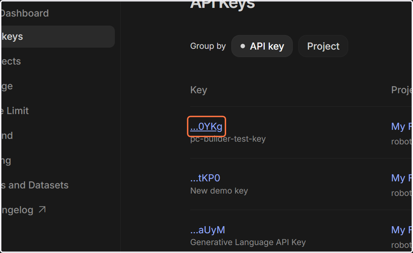This screenshot has height=253, width=413.
Task: Group keys by Project
Action: coord(323,46)
